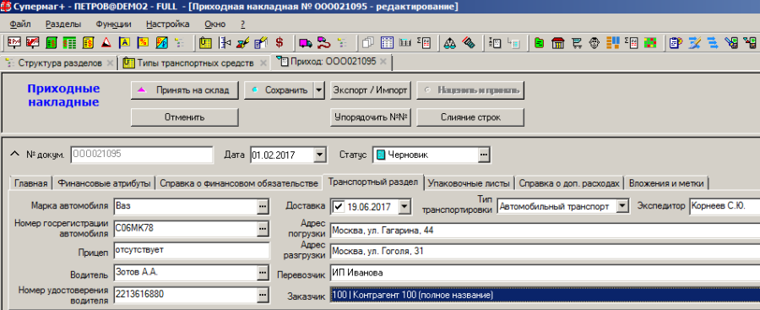760x310 pixels.
Task: Open the Сохранить button dropdown arrow
Action: [318, 90]
